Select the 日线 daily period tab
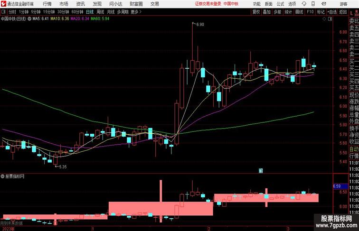This screenshot has width=359, height=231. click(x=90, y=12)
